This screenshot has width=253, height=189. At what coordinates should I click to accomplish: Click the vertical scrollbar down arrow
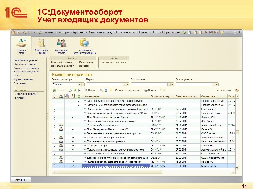(237, 168)
